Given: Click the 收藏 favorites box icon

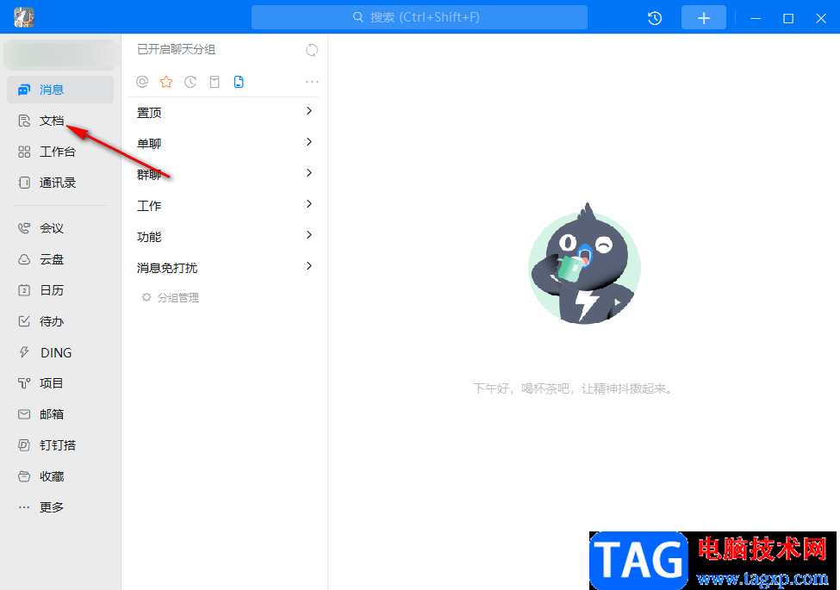Looking at the screenshot, I should [x=24, y=476].
